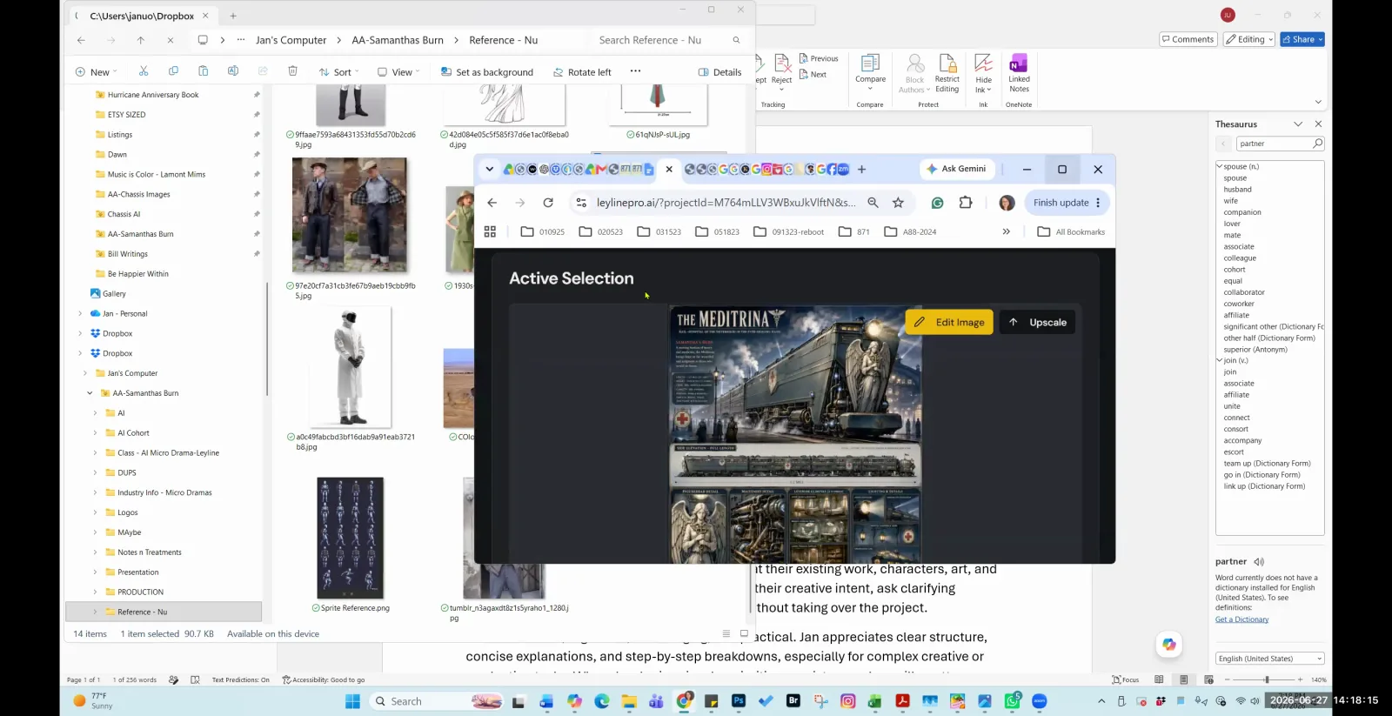Open All Bookmarks folder in Chrome

coord(1072,231)
